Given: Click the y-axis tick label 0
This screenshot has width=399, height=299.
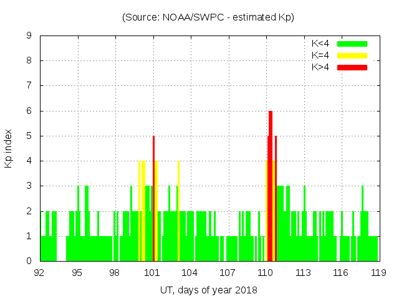Looking at the screenshot, I should pyautogui.click(x=29, y=261).
